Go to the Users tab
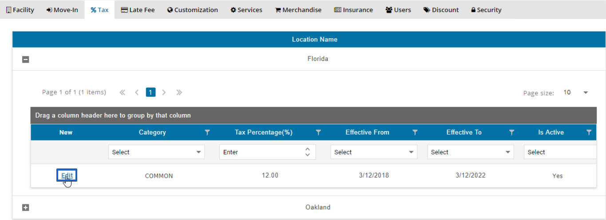 pyautogui.click(x=398, y=10)
